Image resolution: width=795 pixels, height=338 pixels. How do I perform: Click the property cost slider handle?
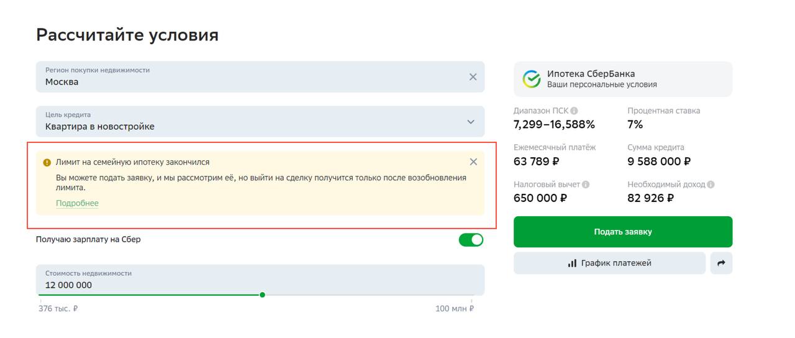[262, 295]
